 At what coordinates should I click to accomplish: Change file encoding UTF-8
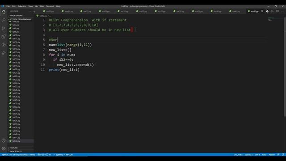coord(257,155)
